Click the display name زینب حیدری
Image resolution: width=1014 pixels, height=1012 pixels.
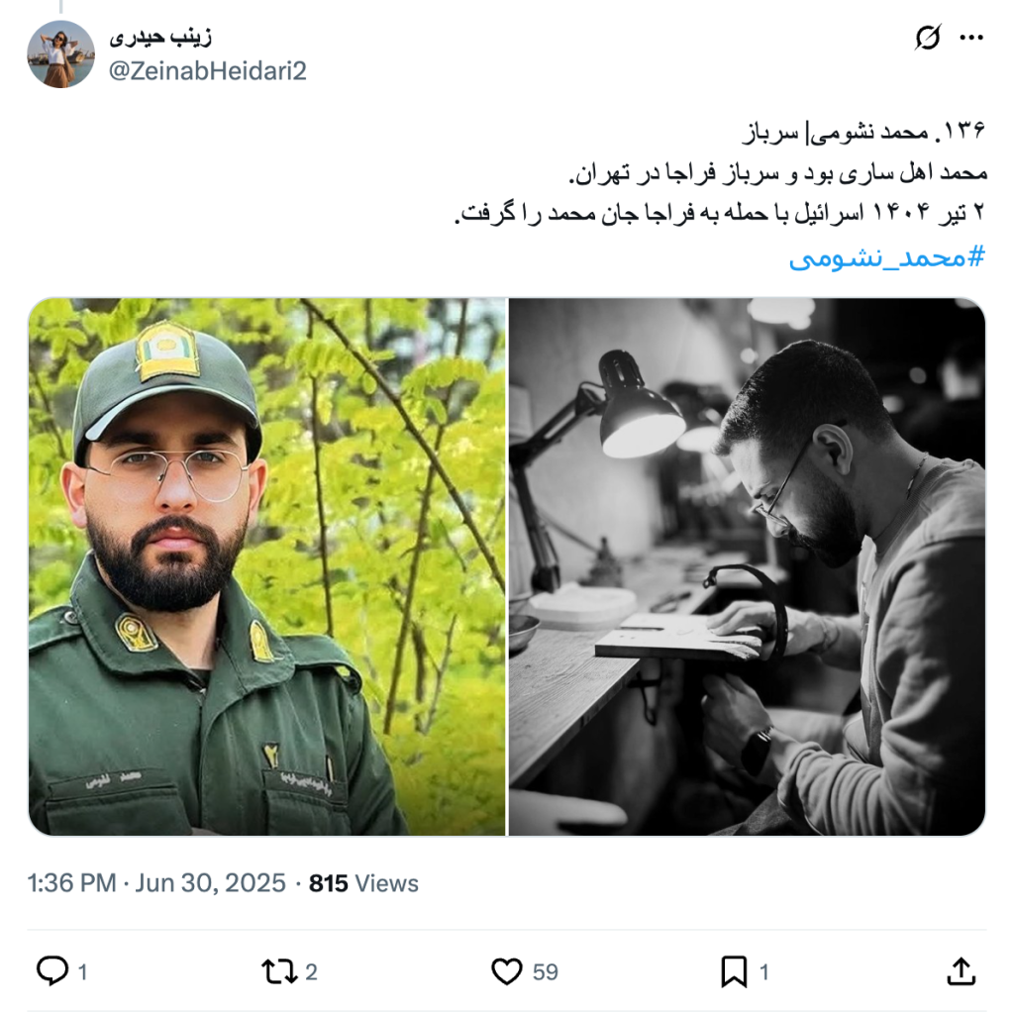click(160, 37)
